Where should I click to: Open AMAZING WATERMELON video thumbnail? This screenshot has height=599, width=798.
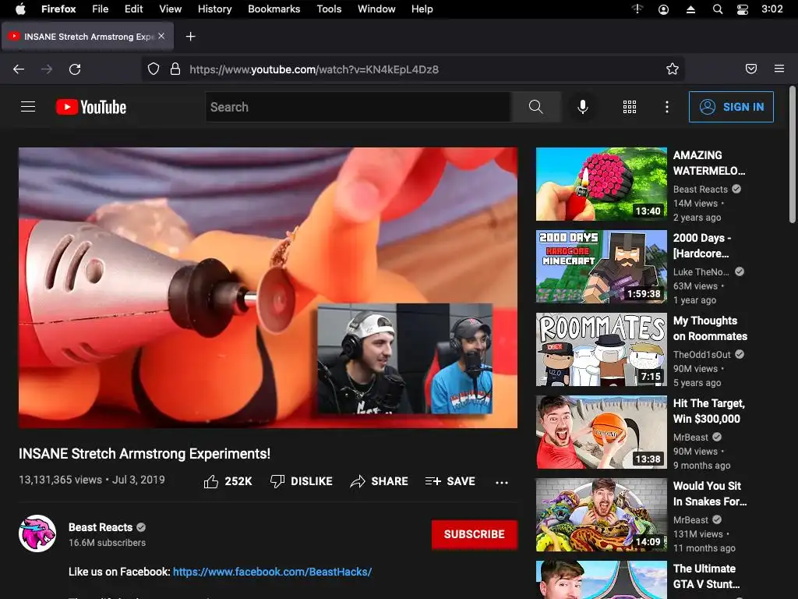(601, 184)
